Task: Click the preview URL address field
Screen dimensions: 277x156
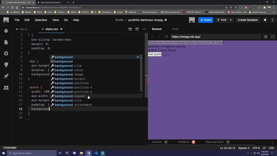Action: pos(216,37)
